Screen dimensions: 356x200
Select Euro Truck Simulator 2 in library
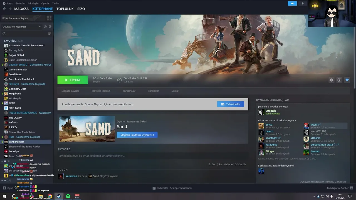22,79
